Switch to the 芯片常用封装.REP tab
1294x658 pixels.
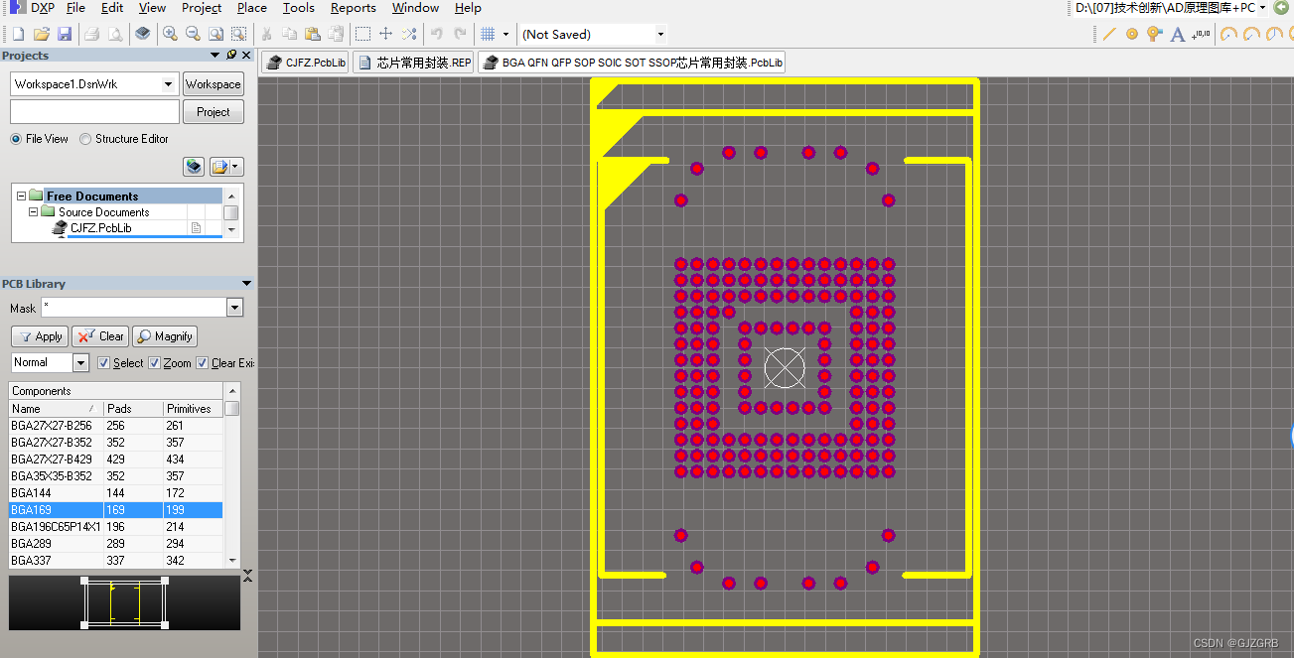click(414, 63)
